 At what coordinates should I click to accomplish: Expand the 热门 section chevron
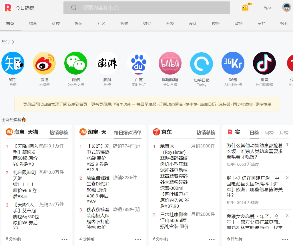pyautogui.click(x=13, y=42)
